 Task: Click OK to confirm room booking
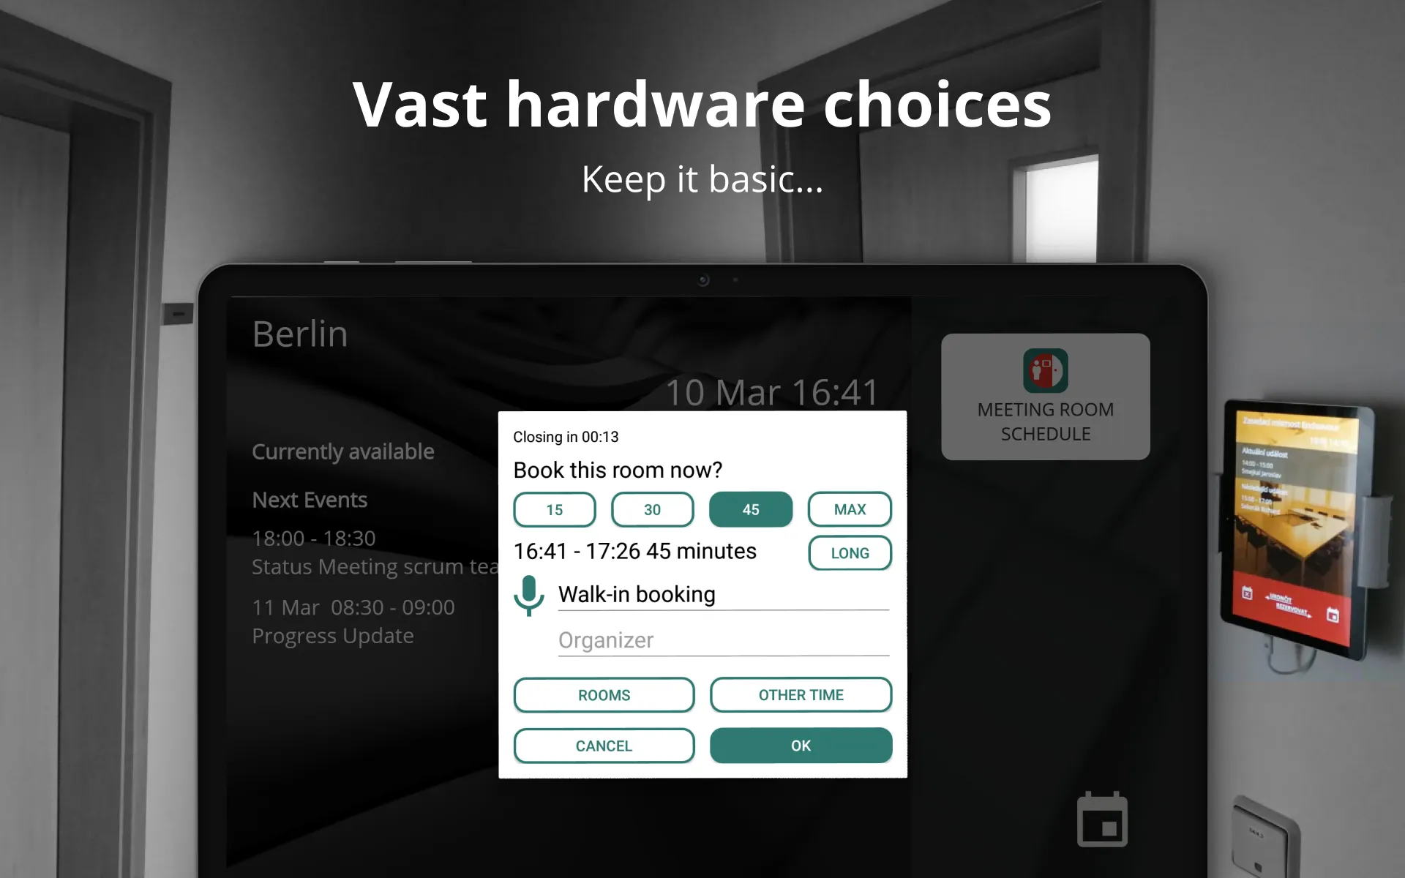(800, 745)
